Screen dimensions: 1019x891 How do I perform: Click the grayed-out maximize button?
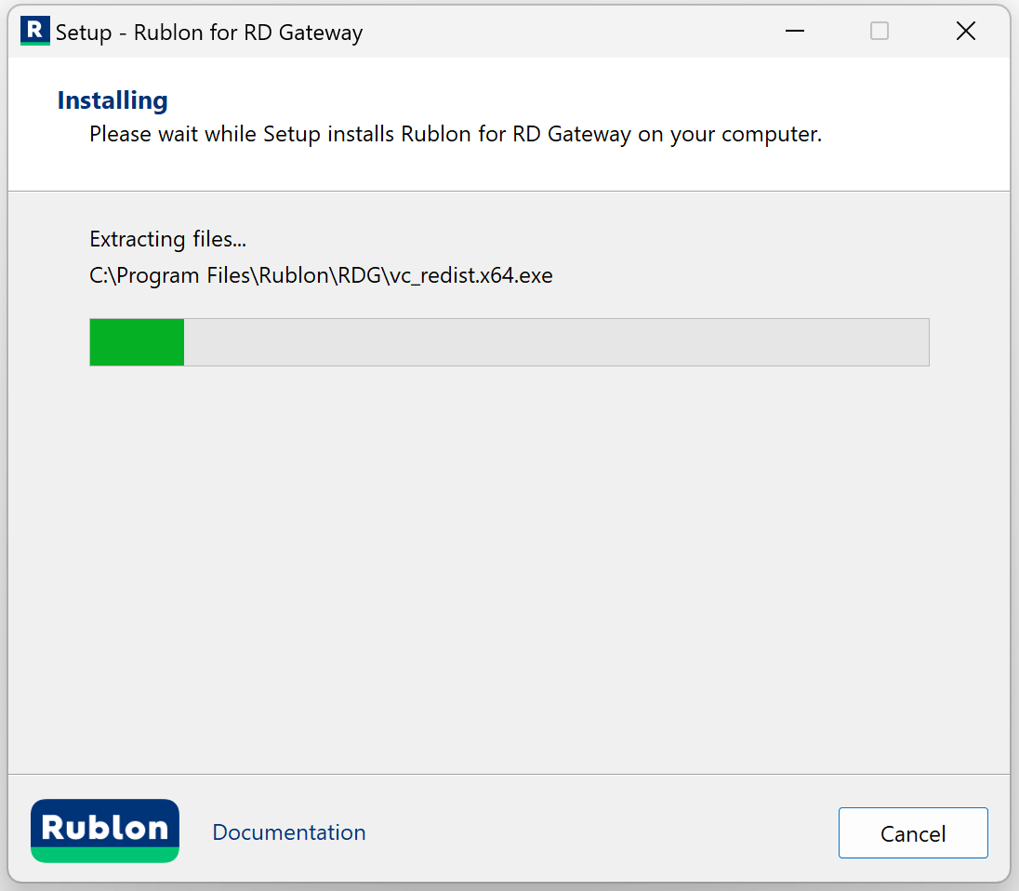[x=880, y=32]
